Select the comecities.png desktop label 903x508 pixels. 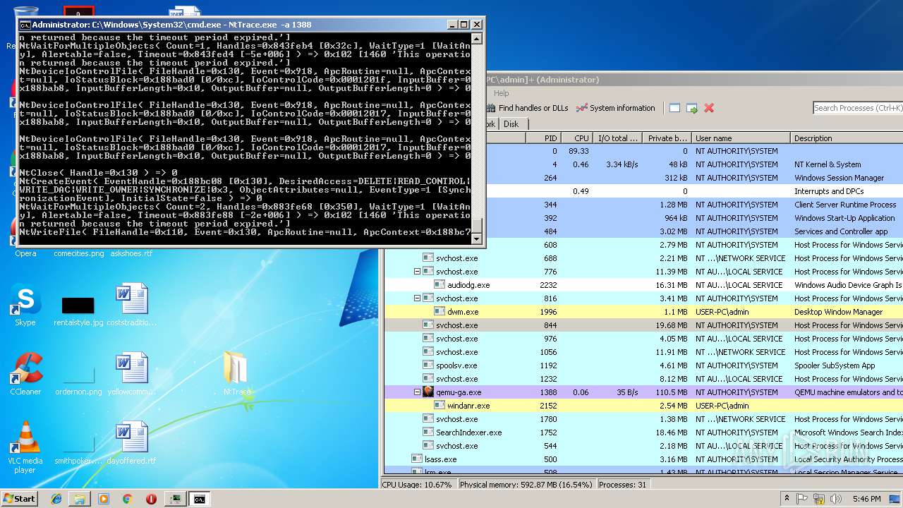[x=78, y=253]
